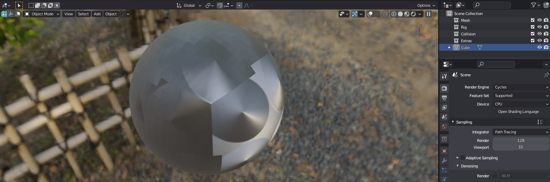Open the editor type menu in viewport header
Image resolution: width=550 pixels, height=182 pixels.
tap(6, 5)
